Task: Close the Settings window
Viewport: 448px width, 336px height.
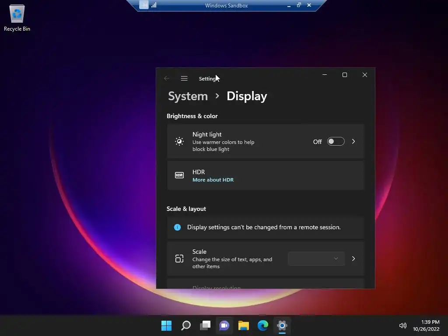Action: (365, 75)
